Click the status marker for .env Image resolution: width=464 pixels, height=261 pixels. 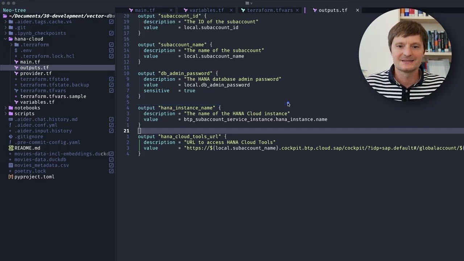click(x=111, y=50)
